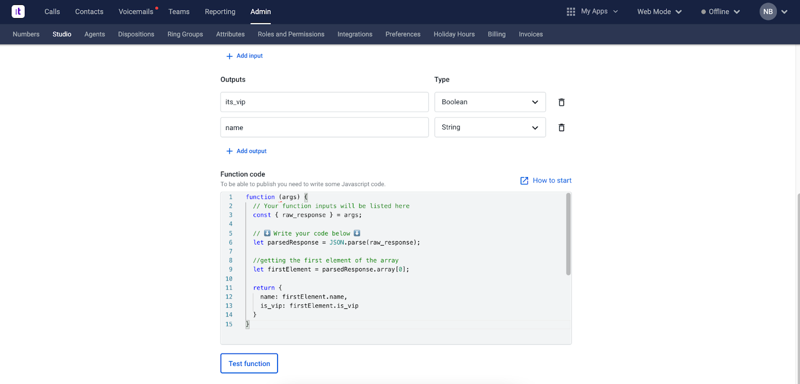Click the Test function button
The width and height of the screenshot is (800, 384).
[249, 363]
